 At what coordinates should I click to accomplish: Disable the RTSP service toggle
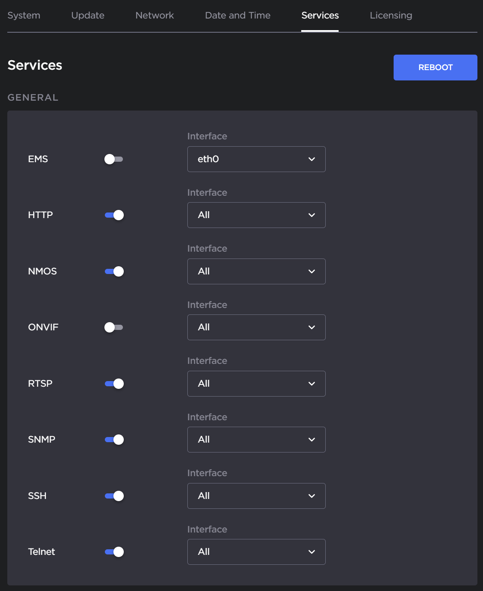pos(114,384)
